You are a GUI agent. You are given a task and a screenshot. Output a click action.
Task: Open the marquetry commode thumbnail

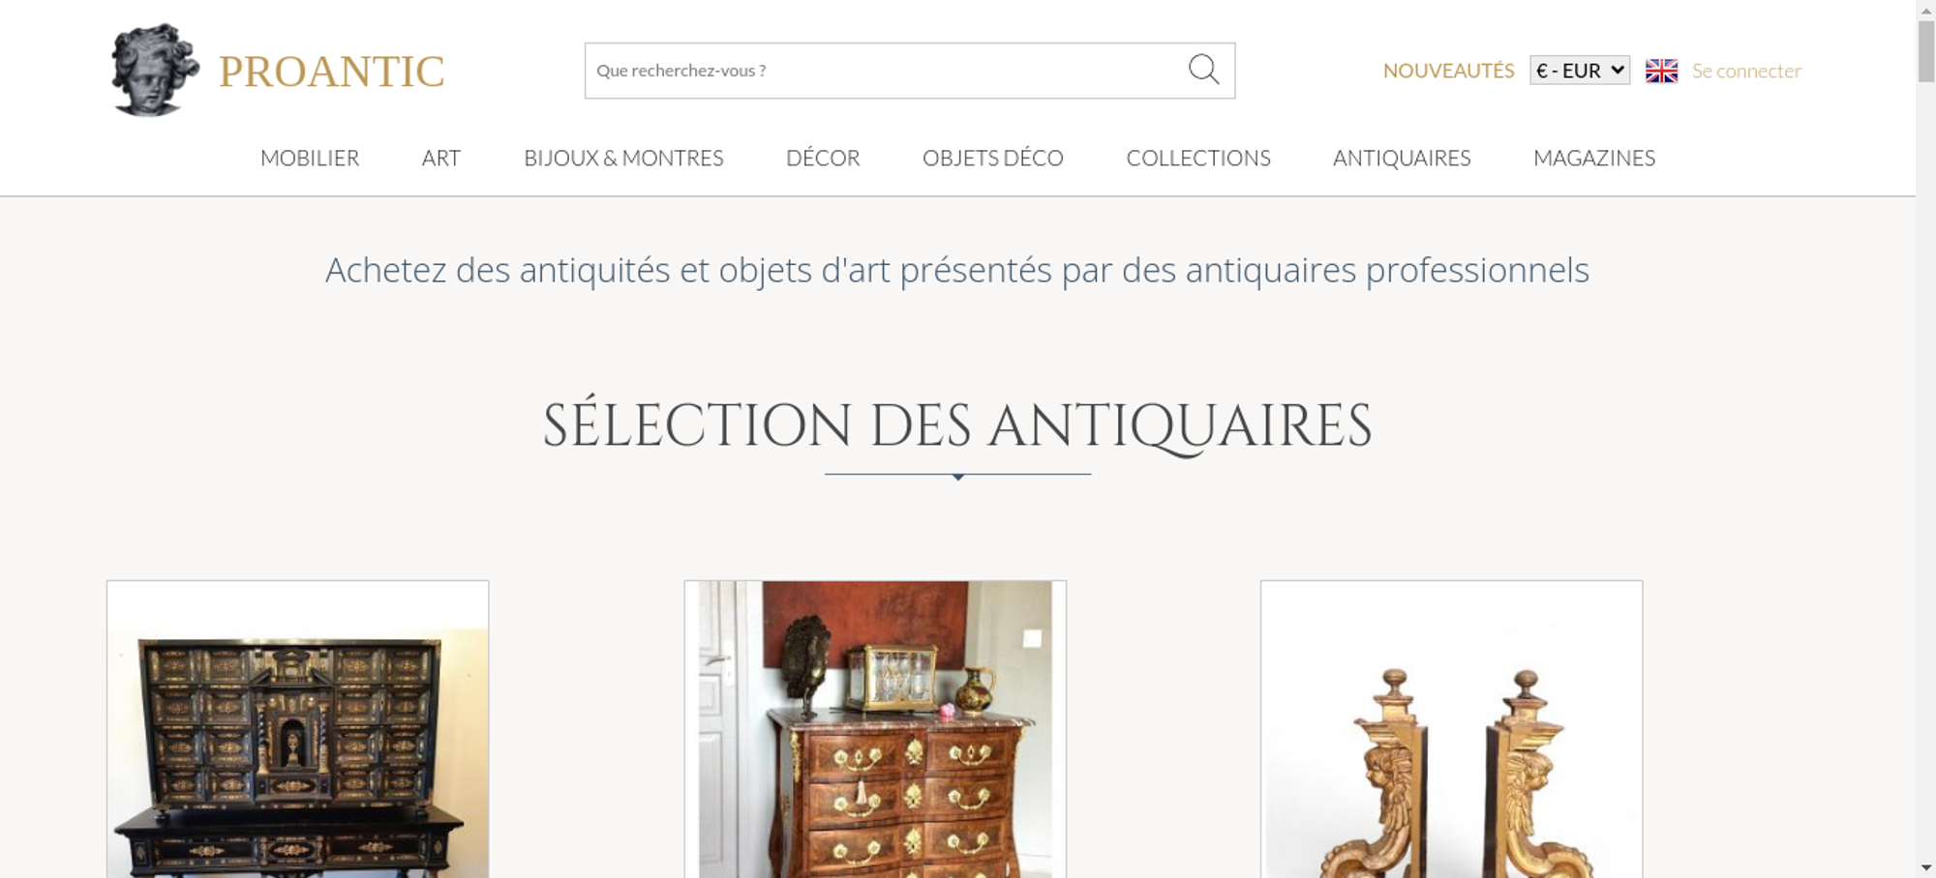click(875, 729)
